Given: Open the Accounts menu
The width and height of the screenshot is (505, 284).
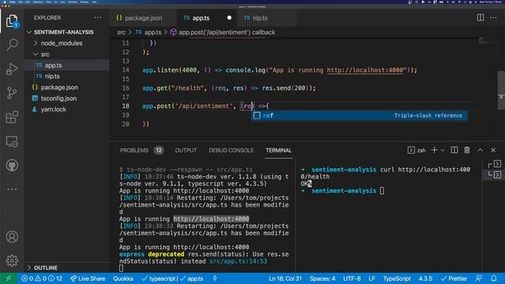Looking at the screenshot, I should coord(12,237).
